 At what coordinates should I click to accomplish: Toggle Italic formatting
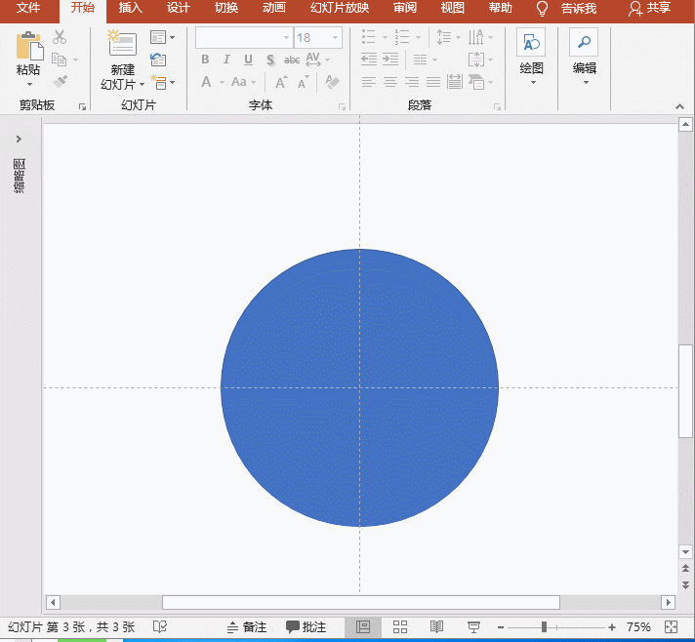226,60
